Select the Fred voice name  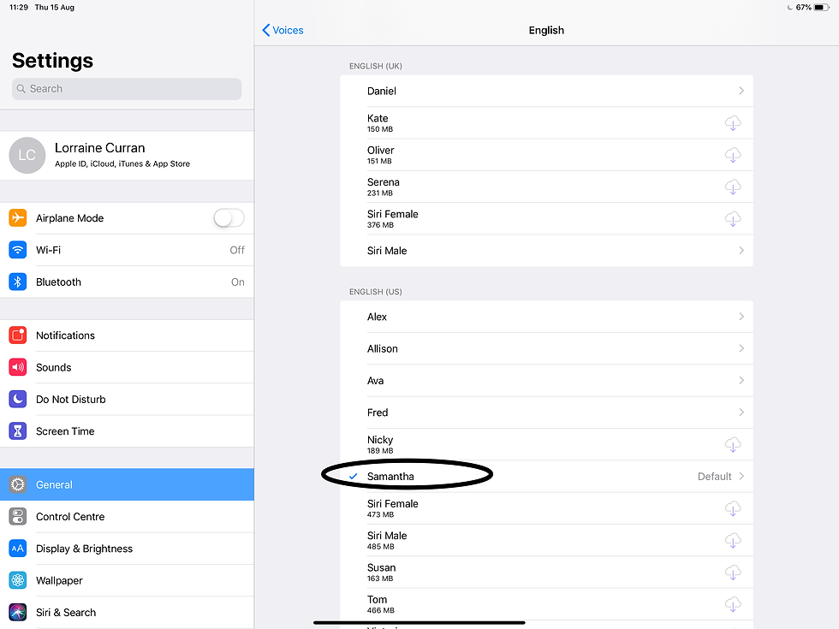(x=378, y=412)
